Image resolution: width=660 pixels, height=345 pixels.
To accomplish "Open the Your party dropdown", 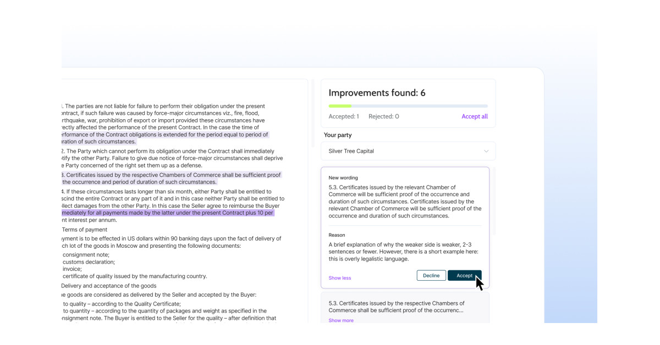I will 408,151.
